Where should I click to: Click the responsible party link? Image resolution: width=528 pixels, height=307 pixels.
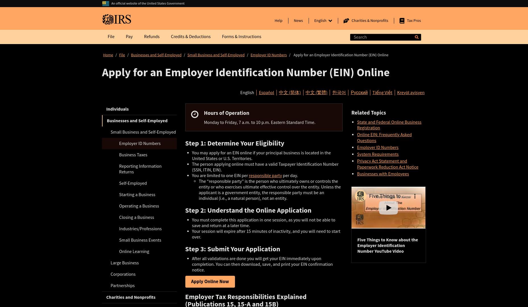[265, 176]
